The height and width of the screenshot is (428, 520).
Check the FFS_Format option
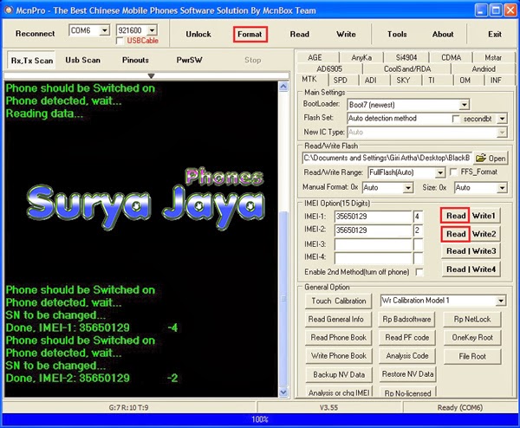453,172
